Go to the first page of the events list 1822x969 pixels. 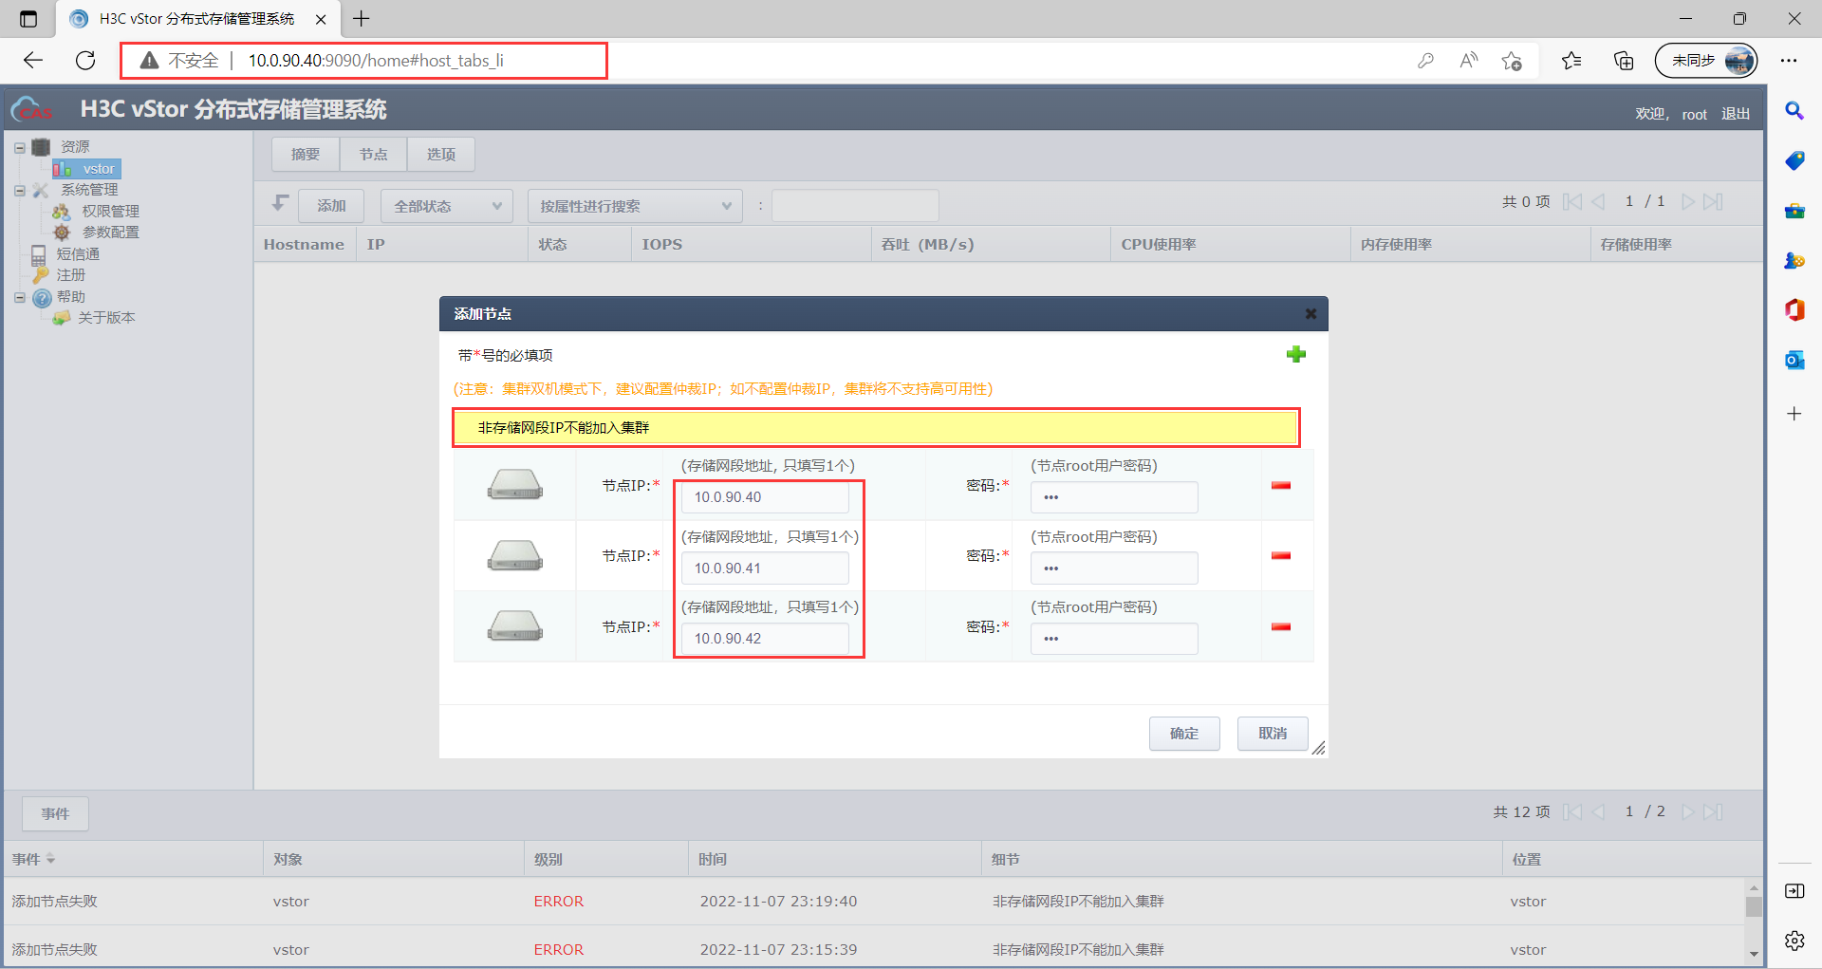[1572, 811]
